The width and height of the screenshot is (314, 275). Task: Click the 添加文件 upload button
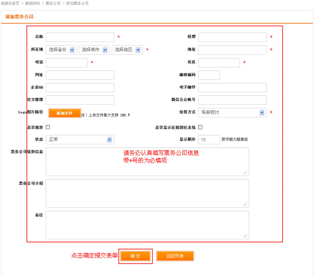click(64, 113)
